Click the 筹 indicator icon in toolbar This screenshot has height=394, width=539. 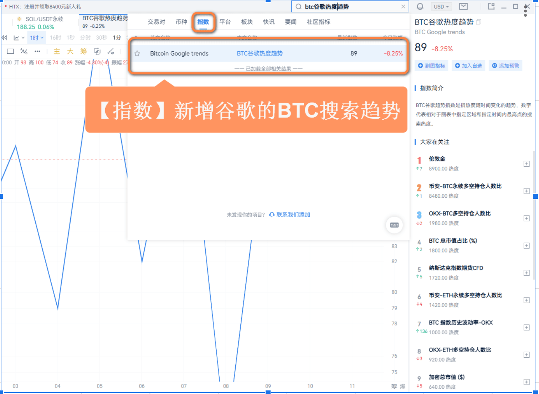click(83, 51)
